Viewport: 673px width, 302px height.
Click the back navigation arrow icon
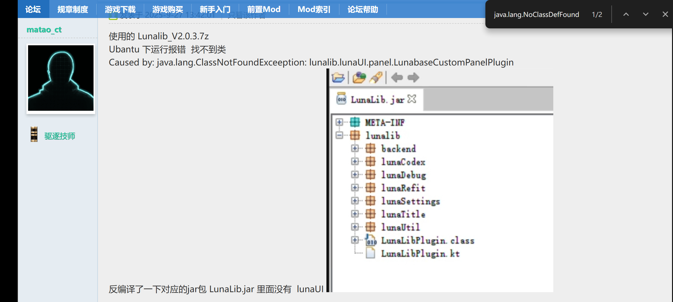click(397, 77)
